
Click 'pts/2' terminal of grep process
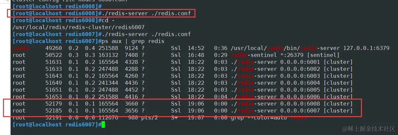[x=150, y=118]
